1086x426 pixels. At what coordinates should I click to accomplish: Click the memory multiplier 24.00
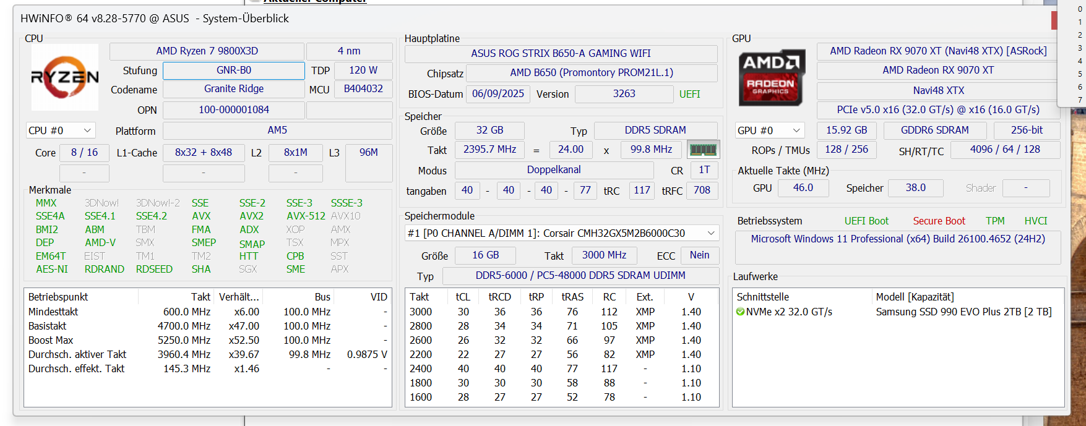pos(571,150)
